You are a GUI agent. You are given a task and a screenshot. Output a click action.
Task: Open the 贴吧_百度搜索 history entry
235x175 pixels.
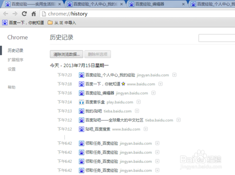point(98,129)
